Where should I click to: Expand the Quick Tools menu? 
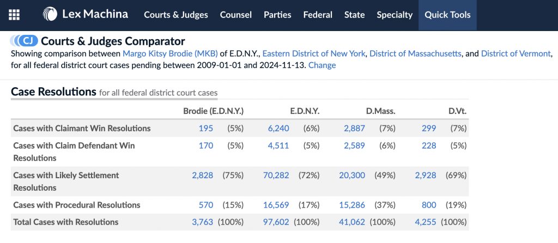coord(447,15)
